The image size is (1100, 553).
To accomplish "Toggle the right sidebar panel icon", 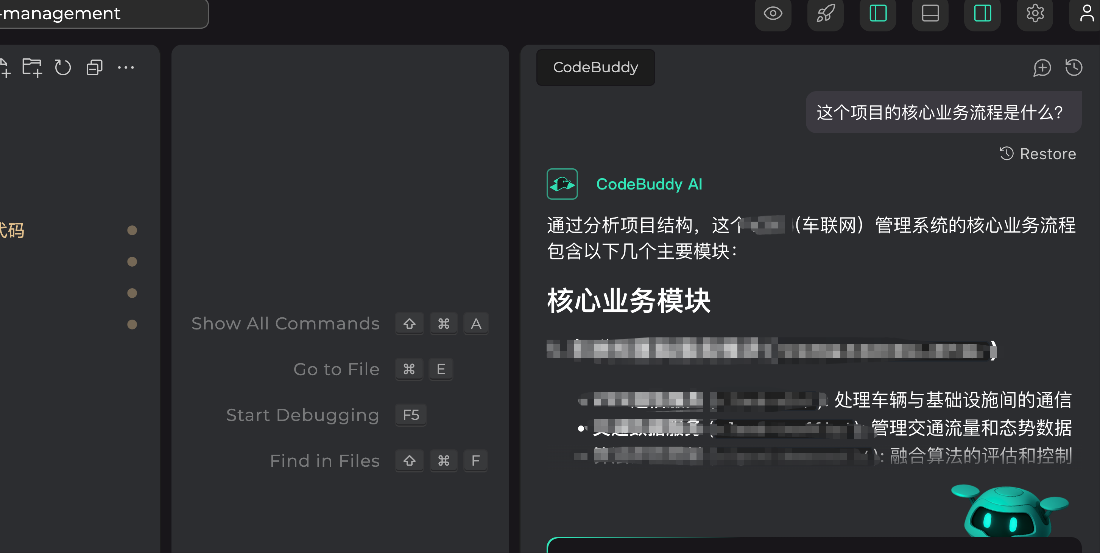I will coord(983,14).
